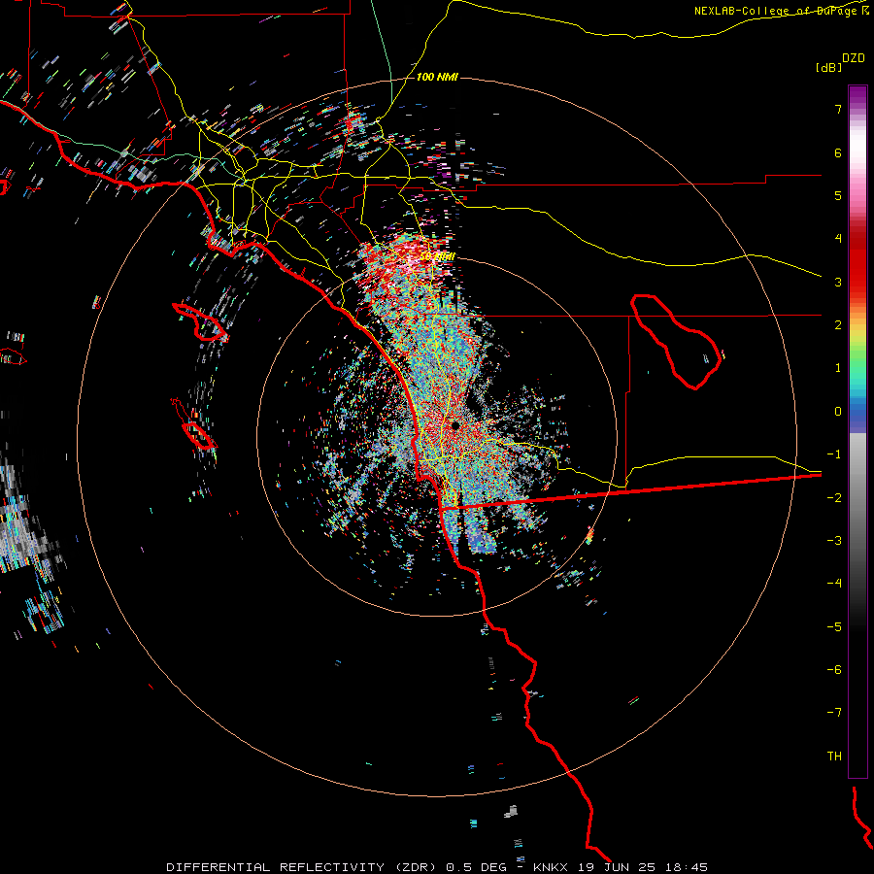Click the -4 value on color scale
This screenshot has width=874, height=874.
point(834,584)
